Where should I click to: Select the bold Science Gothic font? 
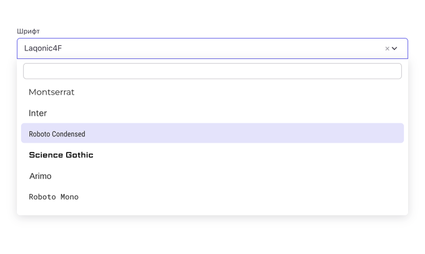click(61, 155)
